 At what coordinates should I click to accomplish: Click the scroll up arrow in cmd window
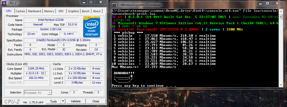(281, 11)
